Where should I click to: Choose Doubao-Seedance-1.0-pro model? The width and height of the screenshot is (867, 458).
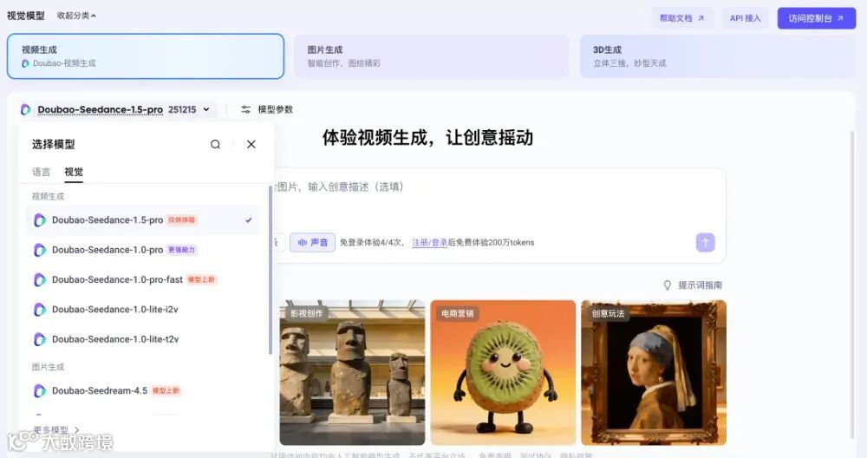click(x=143, y=250)
